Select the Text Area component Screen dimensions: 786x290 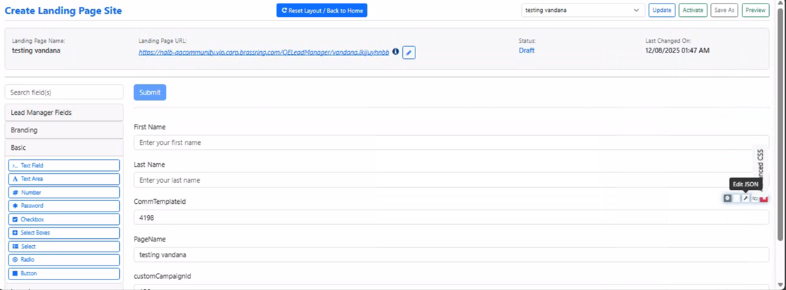click(64, 179)
